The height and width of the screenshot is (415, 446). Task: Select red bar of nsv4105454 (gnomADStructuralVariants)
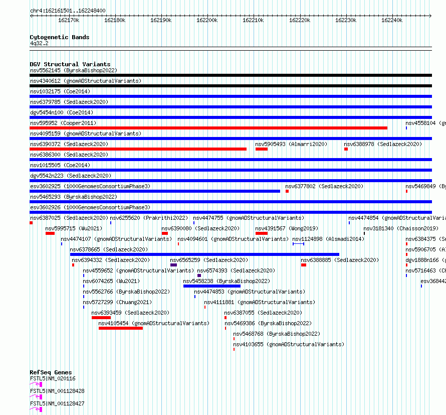pos(121,328)
